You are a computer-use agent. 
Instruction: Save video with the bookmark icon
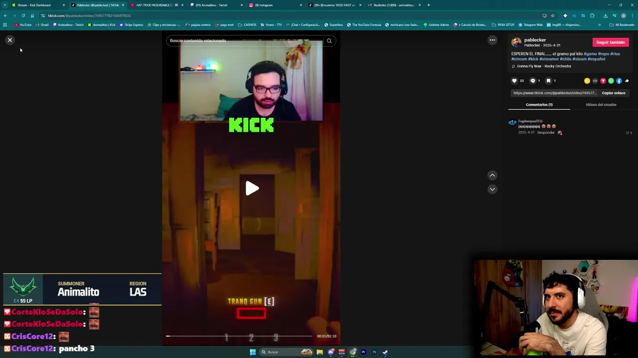coord(548,81)
